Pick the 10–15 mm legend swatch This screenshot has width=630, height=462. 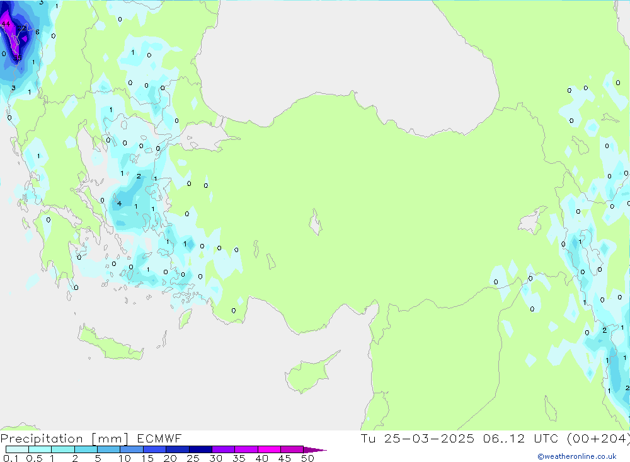point(132,449)
